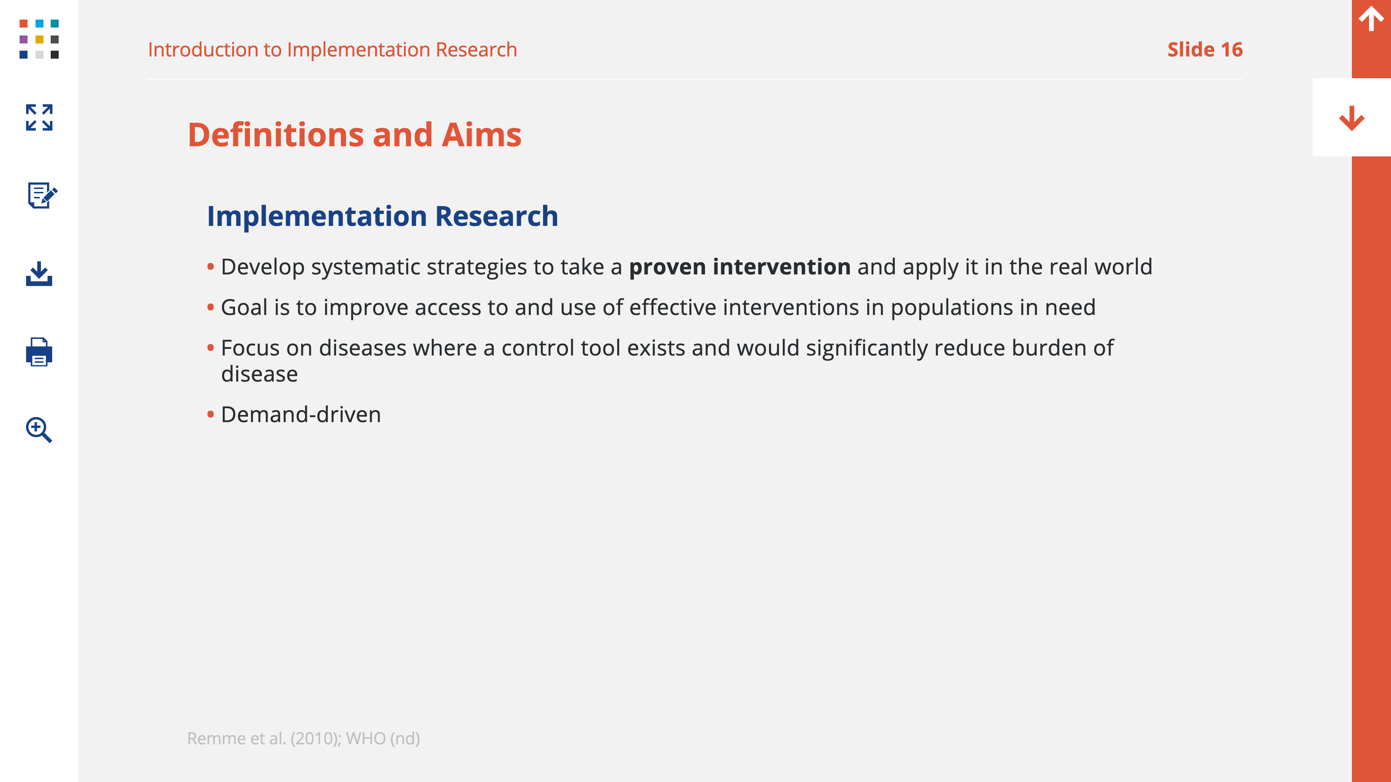Open the notes edit icon
The width and height of the screenshot is (1391, 782).
[x=42, y=195]
